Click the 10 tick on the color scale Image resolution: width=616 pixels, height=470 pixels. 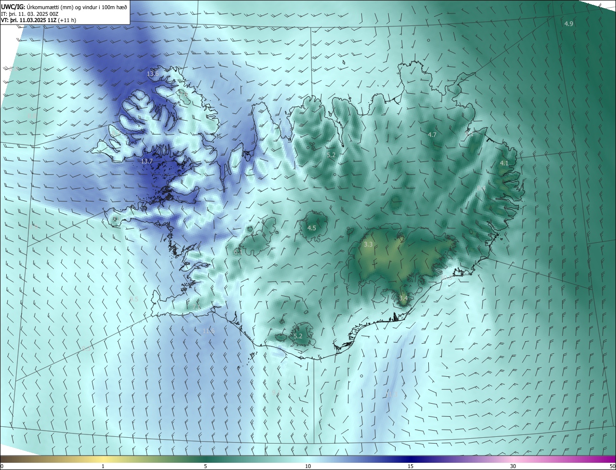pos(308,466)
